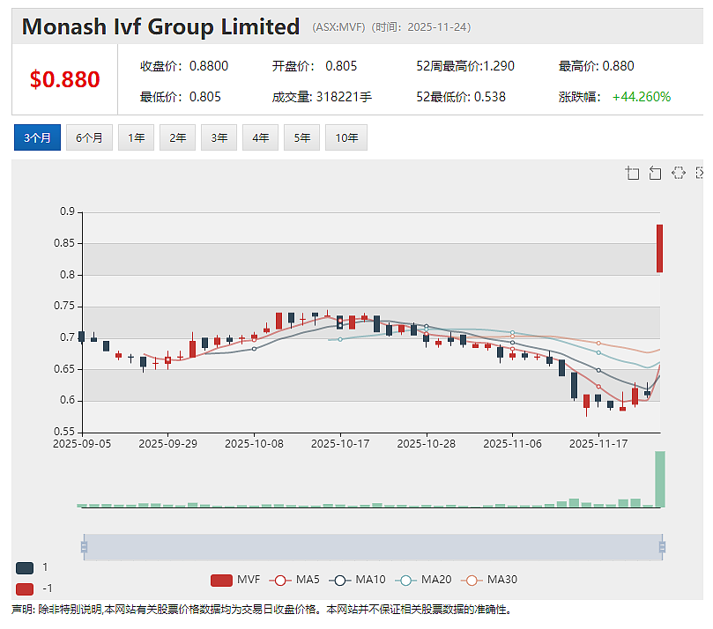
Task: Click the right handle of zoom slider
Action: tap(662, 547)
